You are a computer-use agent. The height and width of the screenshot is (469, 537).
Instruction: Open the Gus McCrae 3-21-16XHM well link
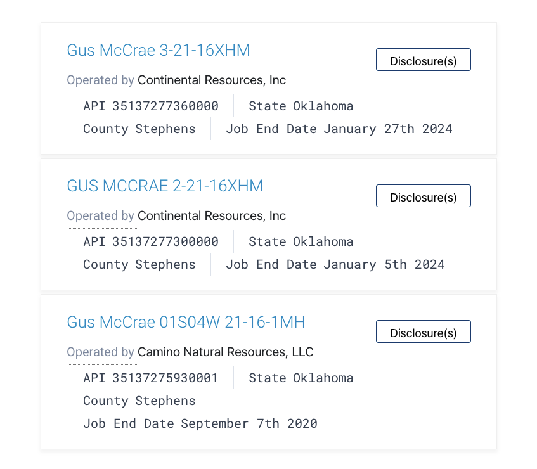(159, 50)
